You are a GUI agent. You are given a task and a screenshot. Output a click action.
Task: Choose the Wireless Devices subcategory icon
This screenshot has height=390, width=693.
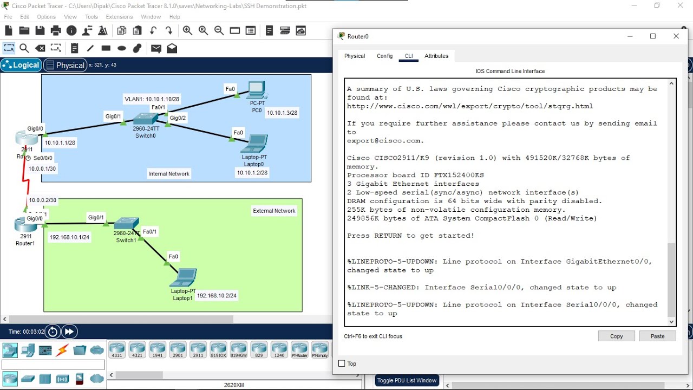(62, 379)
